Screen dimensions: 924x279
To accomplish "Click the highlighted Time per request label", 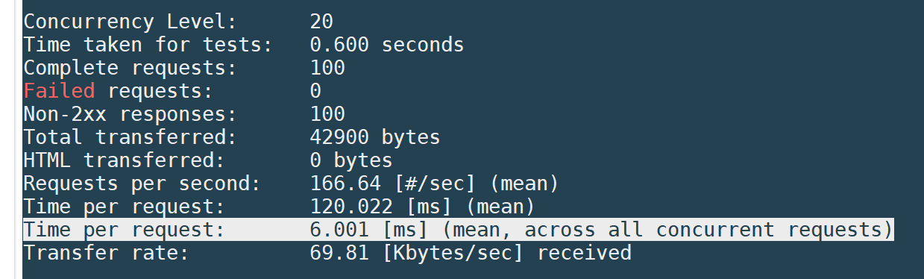I will pos(125,230).
